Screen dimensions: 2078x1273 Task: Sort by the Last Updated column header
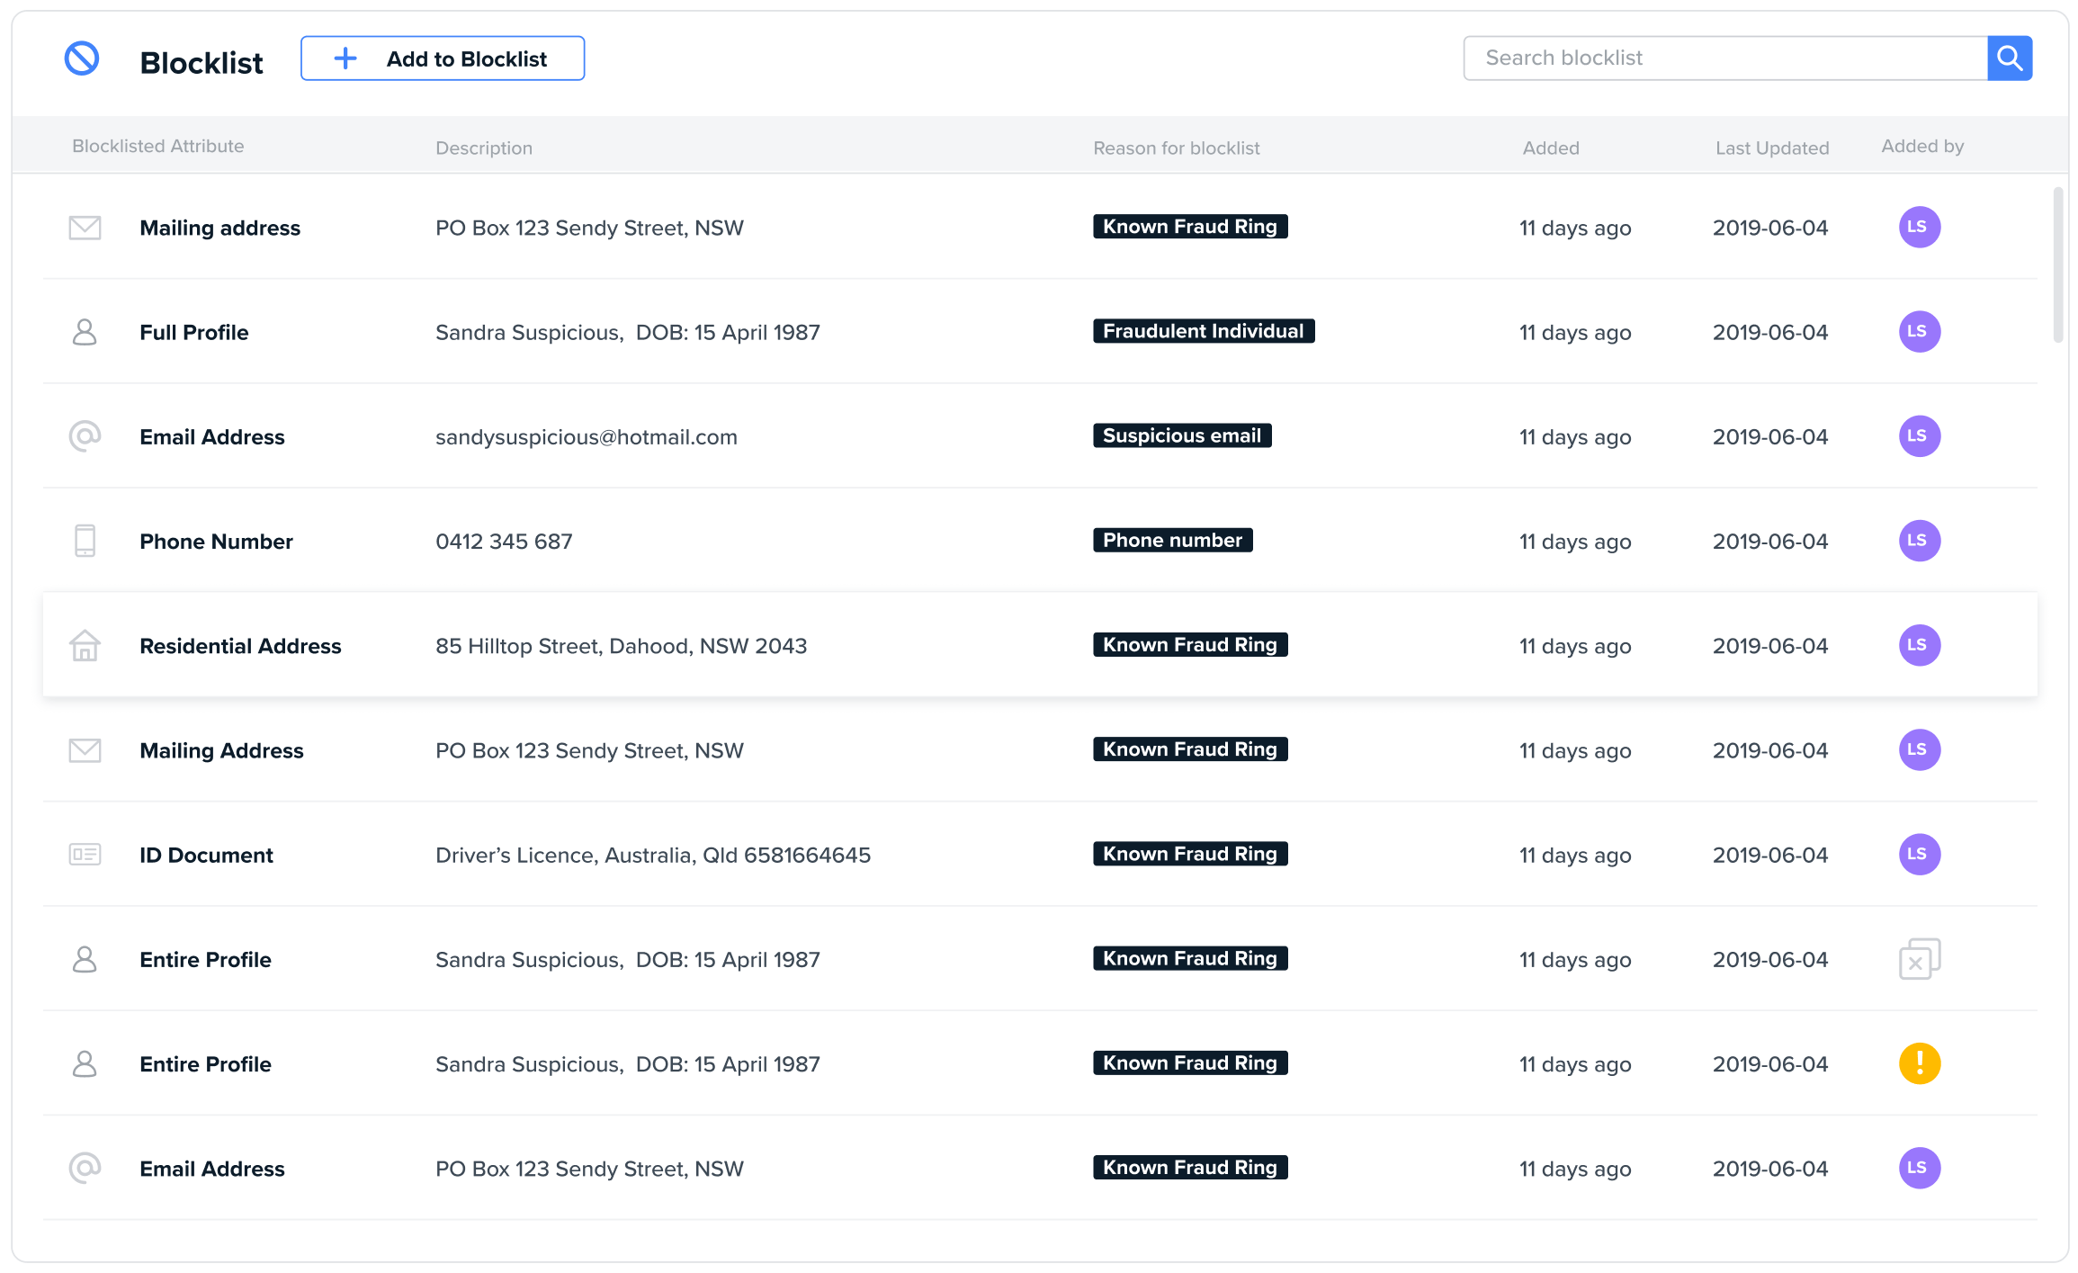click(x=1770, y=148)
